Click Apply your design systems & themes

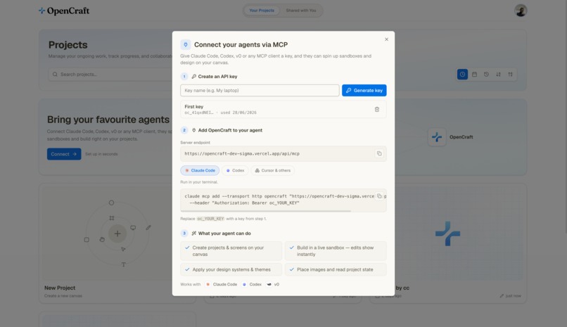[231, 269]
